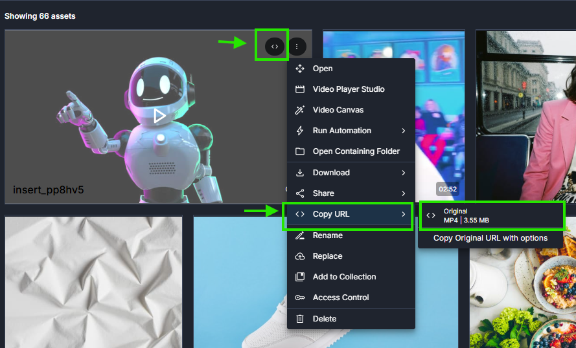This screenshot has width=576, height=348.
Task: Choose Run Automation menu item
Action: tap(351, 131)
